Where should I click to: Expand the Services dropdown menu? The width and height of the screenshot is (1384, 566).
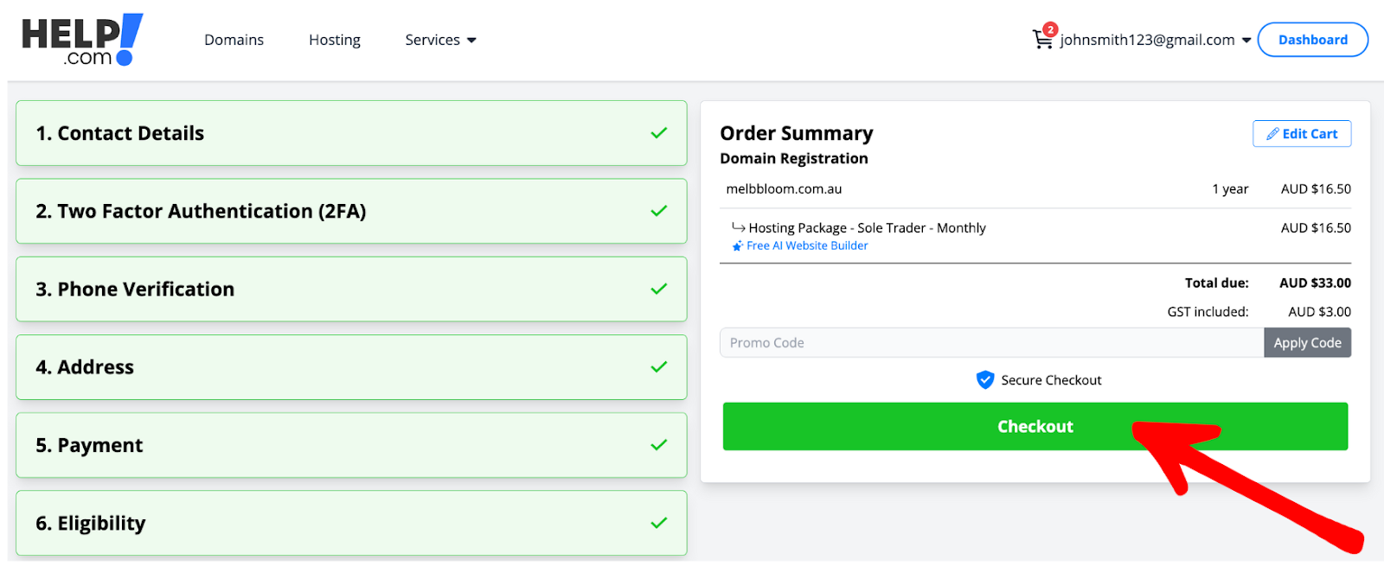pos(440,40)
